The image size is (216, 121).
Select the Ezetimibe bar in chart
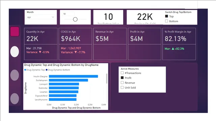(x=64, y=88)
